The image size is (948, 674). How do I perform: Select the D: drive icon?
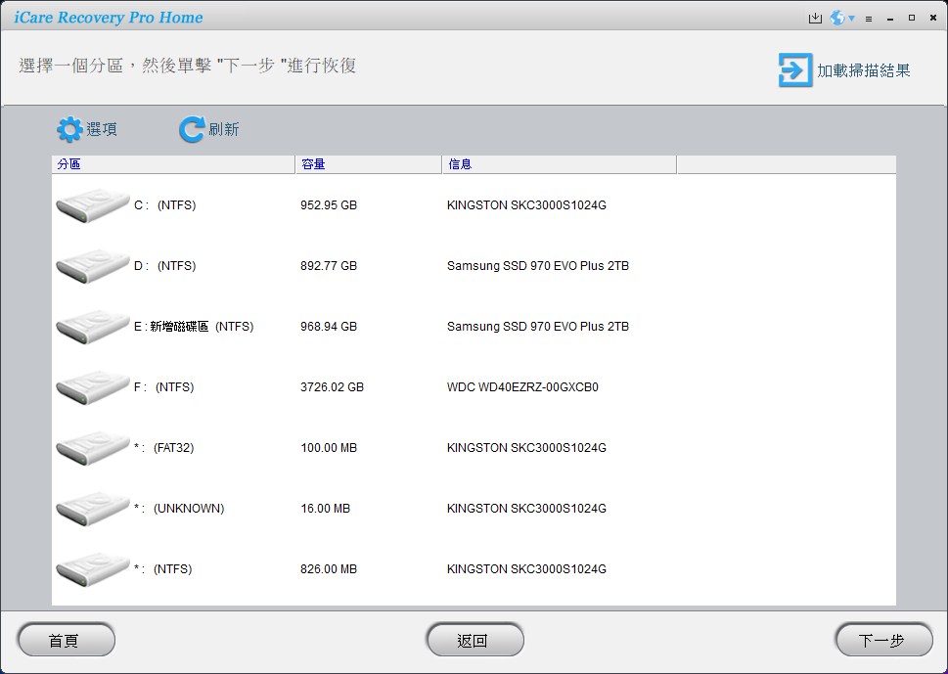click(93, 266)
